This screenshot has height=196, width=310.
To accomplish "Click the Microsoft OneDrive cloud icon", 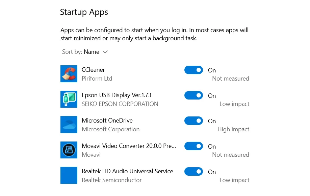I will 69,125.
